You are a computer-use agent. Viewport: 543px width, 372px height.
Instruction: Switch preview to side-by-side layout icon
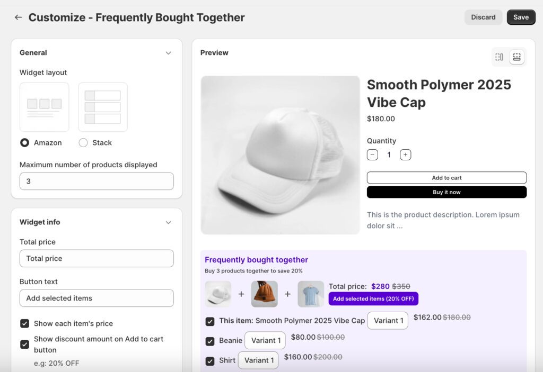point(499,57)
